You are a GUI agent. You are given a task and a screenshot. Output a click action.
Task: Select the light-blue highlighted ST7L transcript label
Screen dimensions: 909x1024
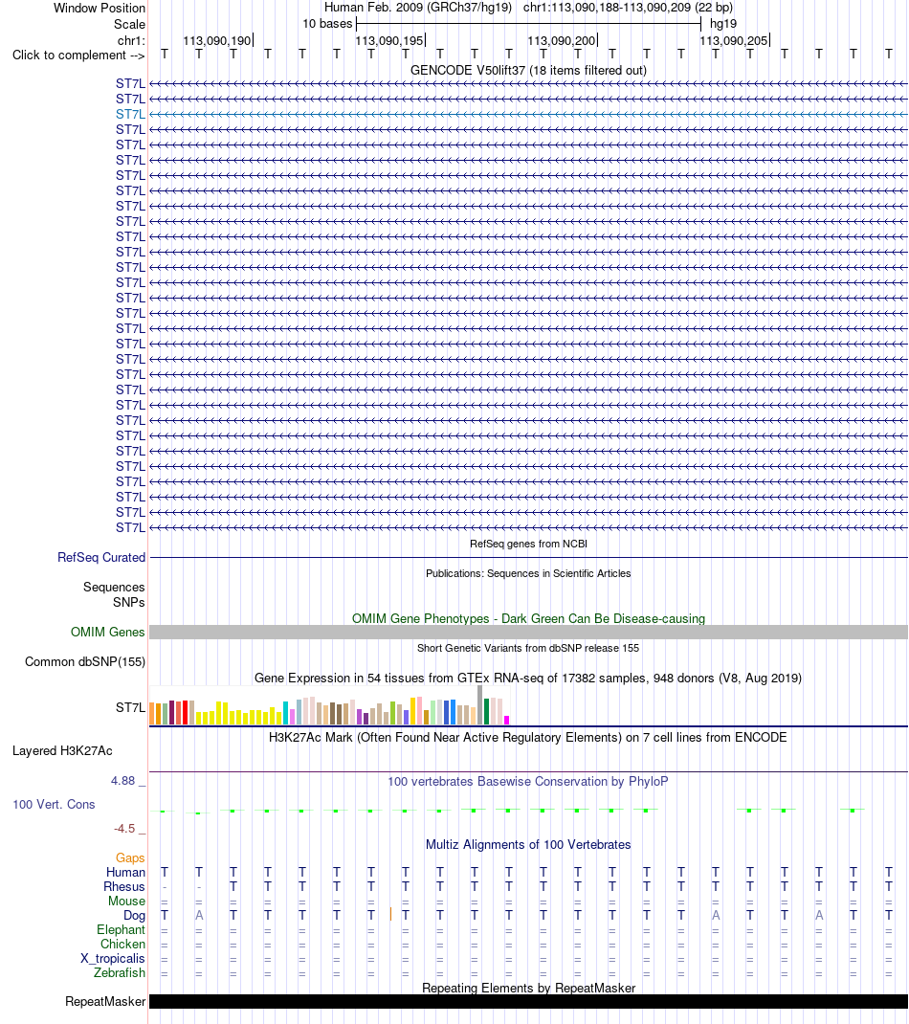pos(130,114)
